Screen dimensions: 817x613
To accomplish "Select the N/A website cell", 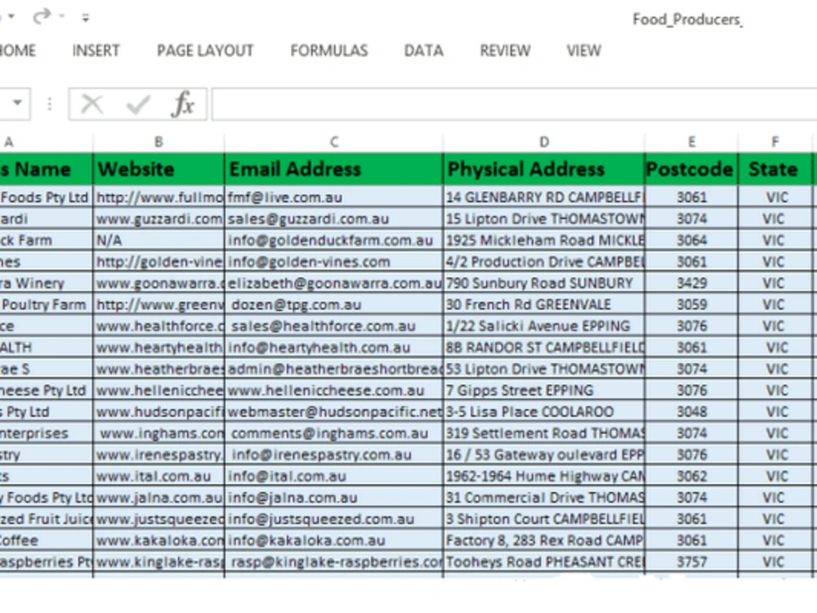I will click(x=159, y=240).
